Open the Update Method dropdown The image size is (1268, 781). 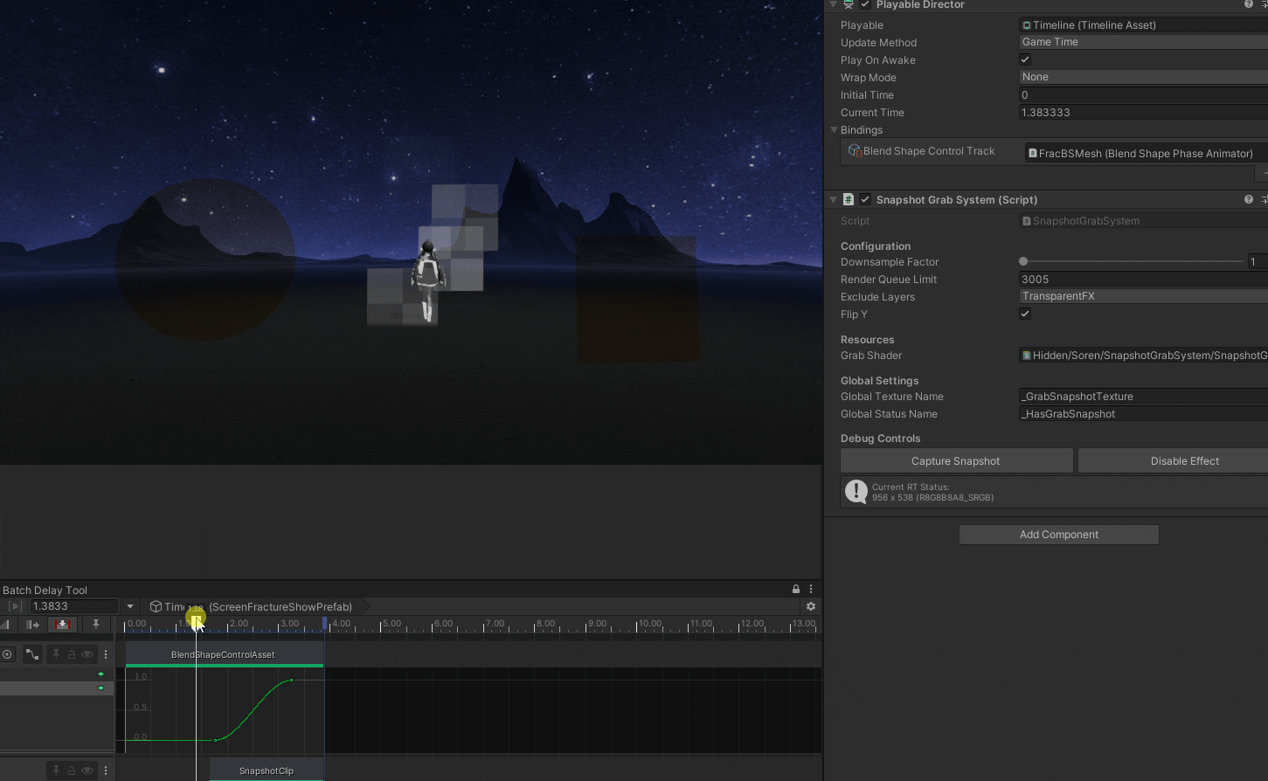click(x=1143, y=42)
